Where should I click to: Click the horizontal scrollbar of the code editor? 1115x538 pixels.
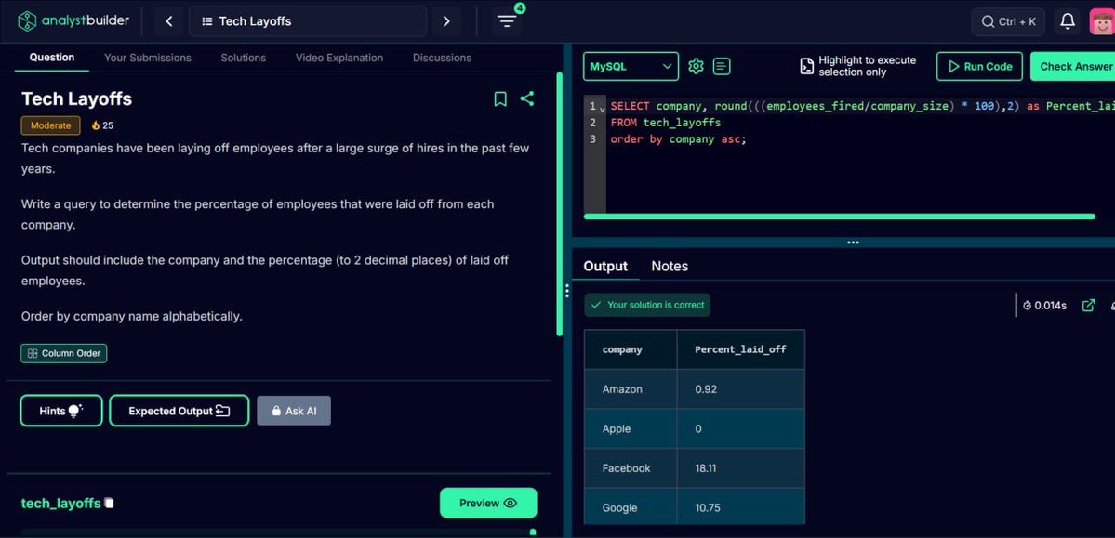click(x=839, y=217)
